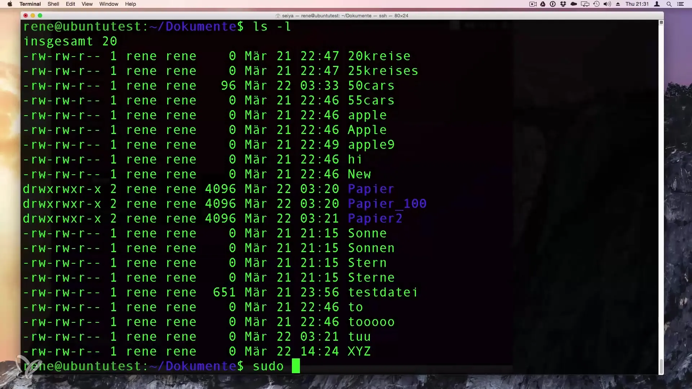This screenshot has height=389, width=692.
Task: Click the capitalized file name Apple
Action: tap(367, 130)
